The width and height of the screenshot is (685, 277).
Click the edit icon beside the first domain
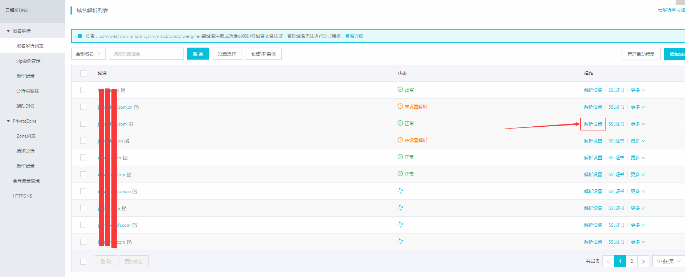pos(123,90)
